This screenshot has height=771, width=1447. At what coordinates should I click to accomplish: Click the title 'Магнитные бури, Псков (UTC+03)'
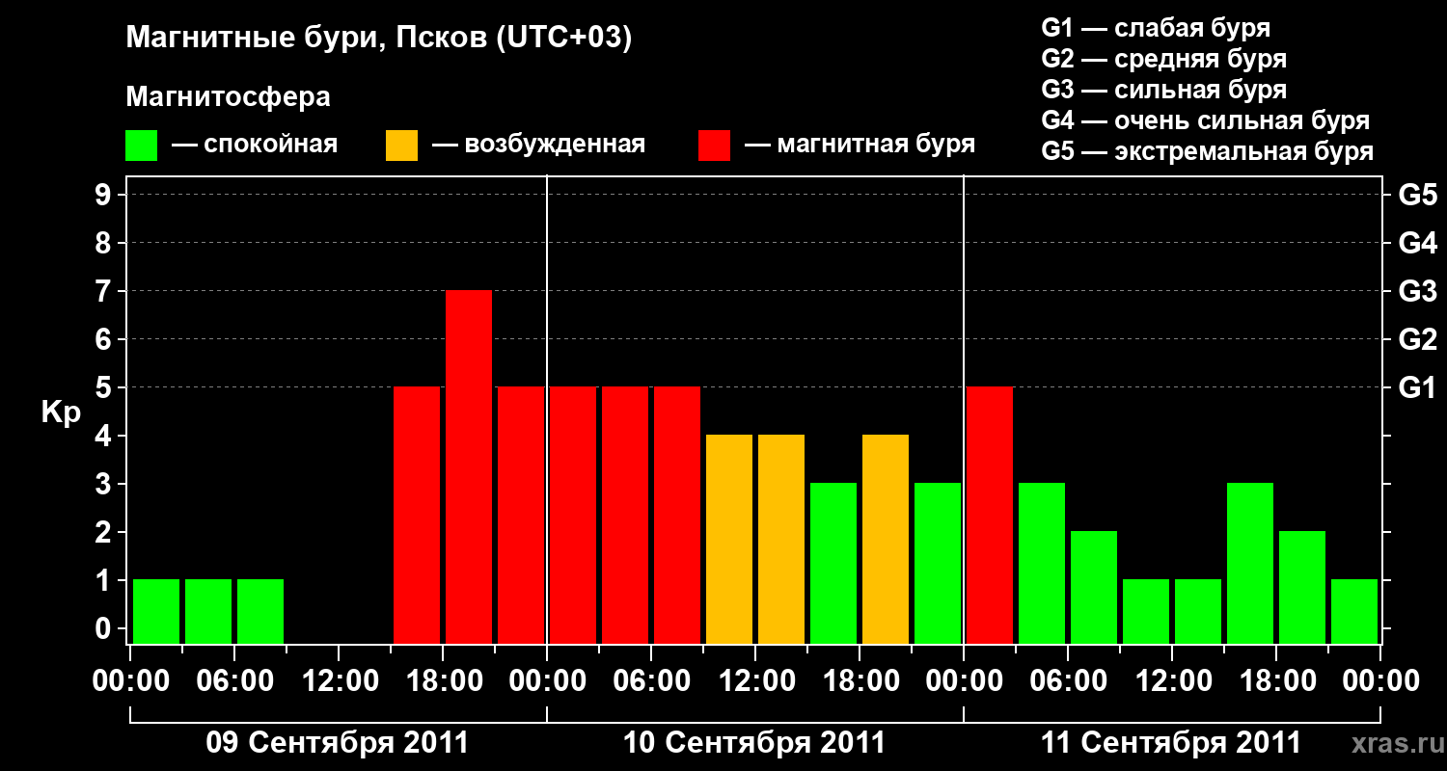pyautogui.click(x=379, y=40)
